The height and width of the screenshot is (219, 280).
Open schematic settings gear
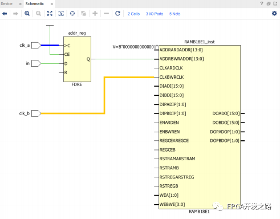[x=274, y=14]
